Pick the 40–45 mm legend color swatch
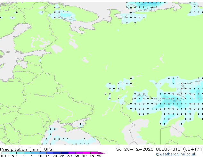203x157 pixels. pos(87,153)
